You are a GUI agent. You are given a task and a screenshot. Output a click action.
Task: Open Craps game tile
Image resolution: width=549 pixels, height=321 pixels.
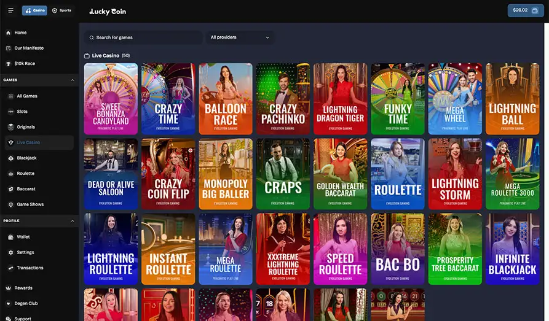tap(283, 174)
